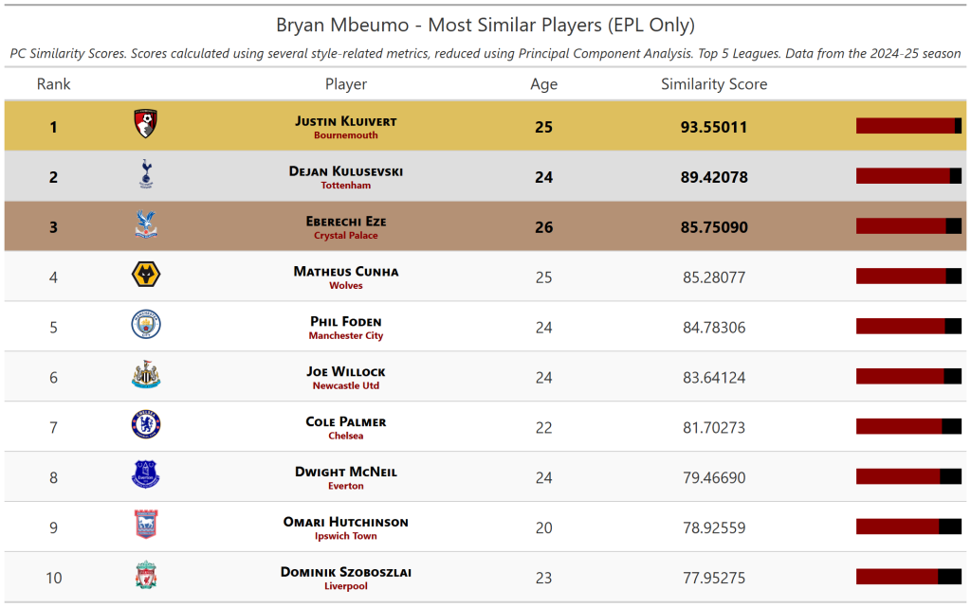This screenshot has width=971, height=607.
Task: Sort by the Similarity Score column header
Action: pos(714,84)
